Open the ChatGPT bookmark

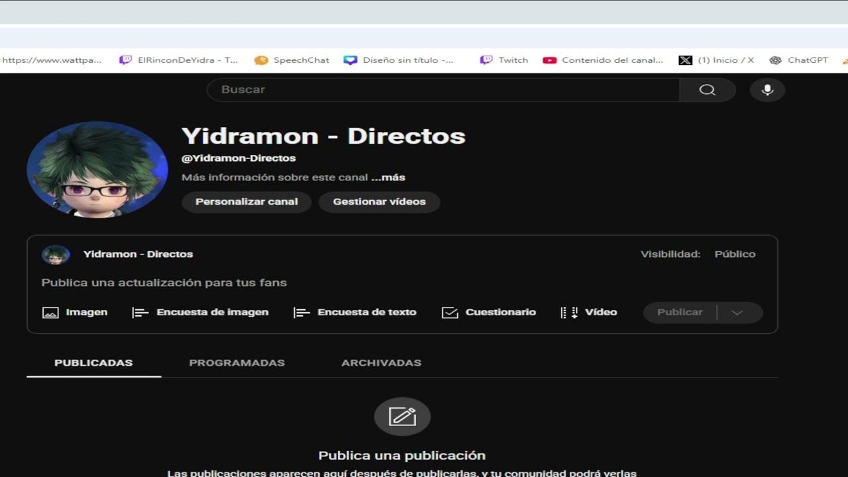799,60
